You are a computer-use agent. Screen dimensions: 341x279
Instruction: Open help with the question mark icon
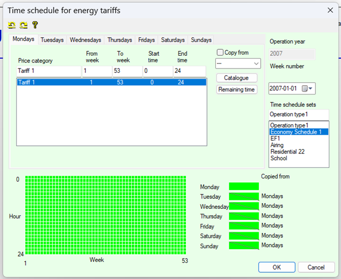click(x=35, y=25)
